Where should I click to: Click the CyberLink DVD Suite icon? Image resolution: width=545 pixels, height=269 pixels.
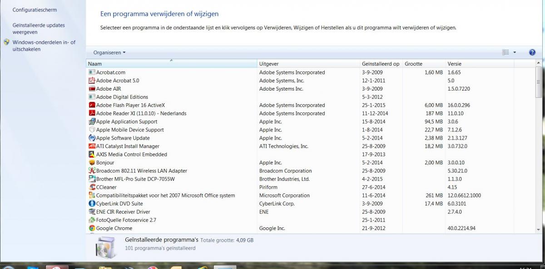92,204
